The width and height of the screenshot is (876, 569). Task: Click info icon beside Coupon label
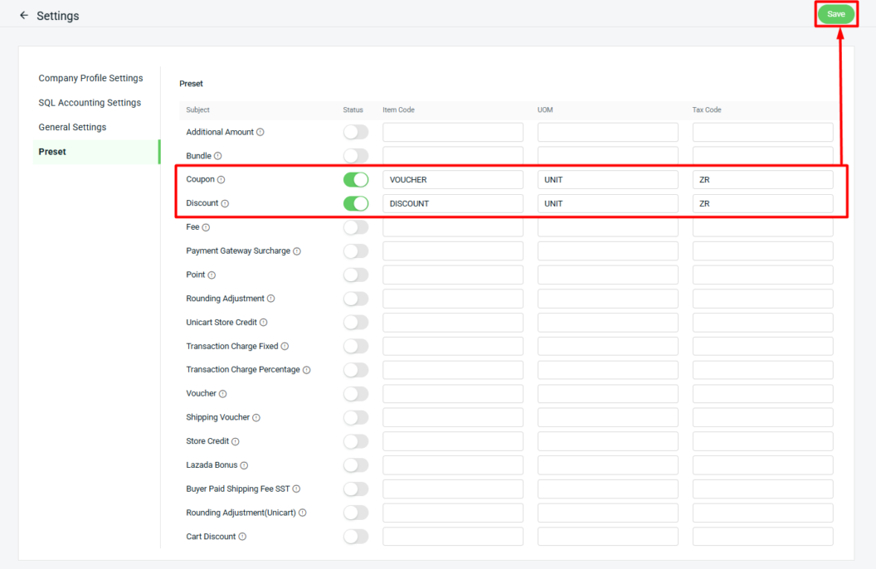click(x=221, y=180)
